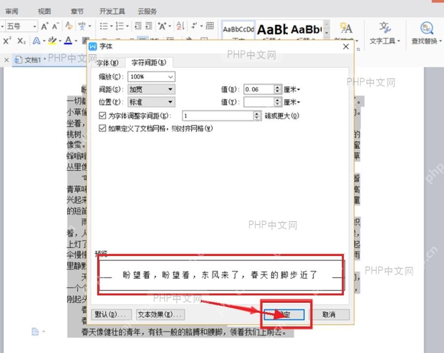Screen dimensions: 444x353
Task: Click the 确定 OK button
Action: tap(284, 315)
